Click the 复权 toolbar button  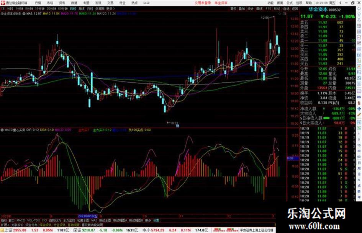click(233, 8)
